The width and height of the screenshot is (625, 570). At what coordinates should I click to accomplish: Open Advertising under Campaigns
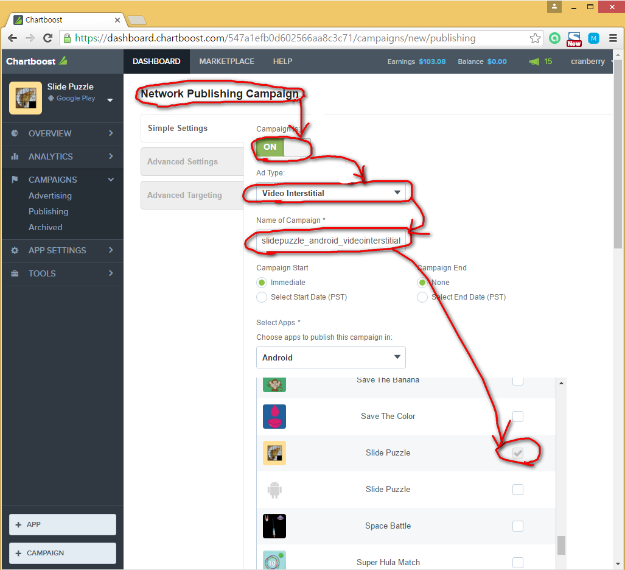(51, 196)
